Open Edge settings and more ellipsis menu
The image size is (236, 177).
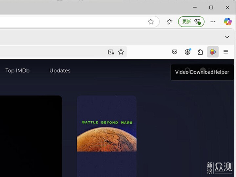pos(213,22)
